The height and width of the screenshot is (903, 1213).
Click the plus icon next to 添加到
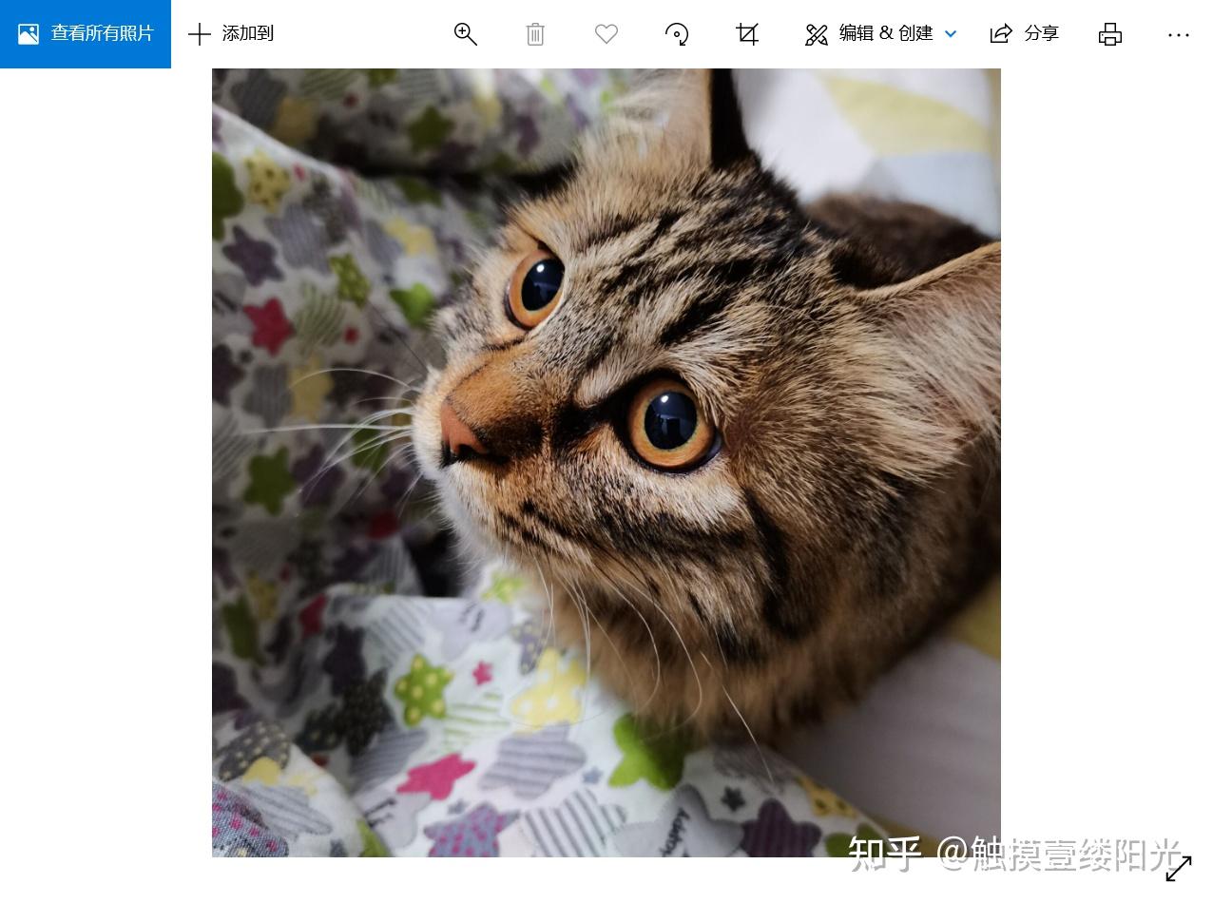point(200,34)
